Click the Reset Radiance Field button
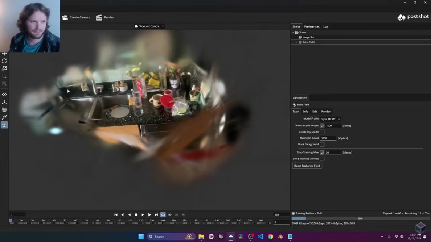 pyautogui.click(x=307, y=166)
